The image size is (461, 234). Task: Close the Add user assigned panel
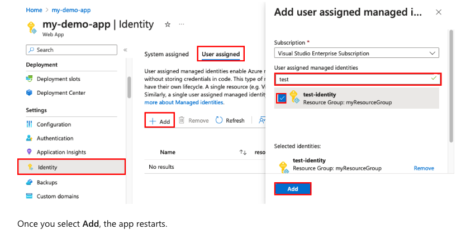438,12
